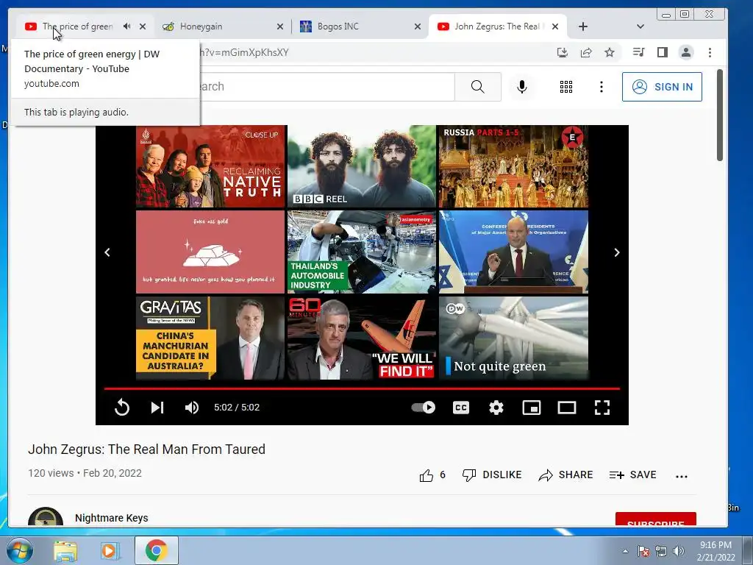Open Windows Explorer from taskbar
Viewport: 753px width, 565px height.
(65, 551)
